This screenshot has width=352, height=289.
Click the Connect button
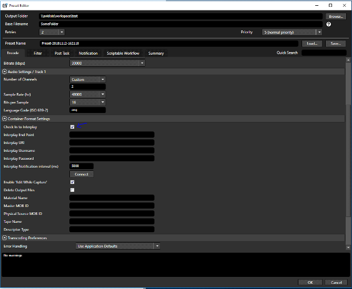pos(81,174)
